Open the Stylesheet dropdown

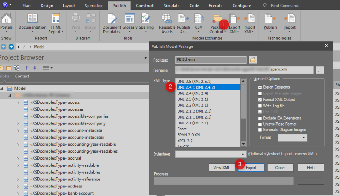coord(243,154)
